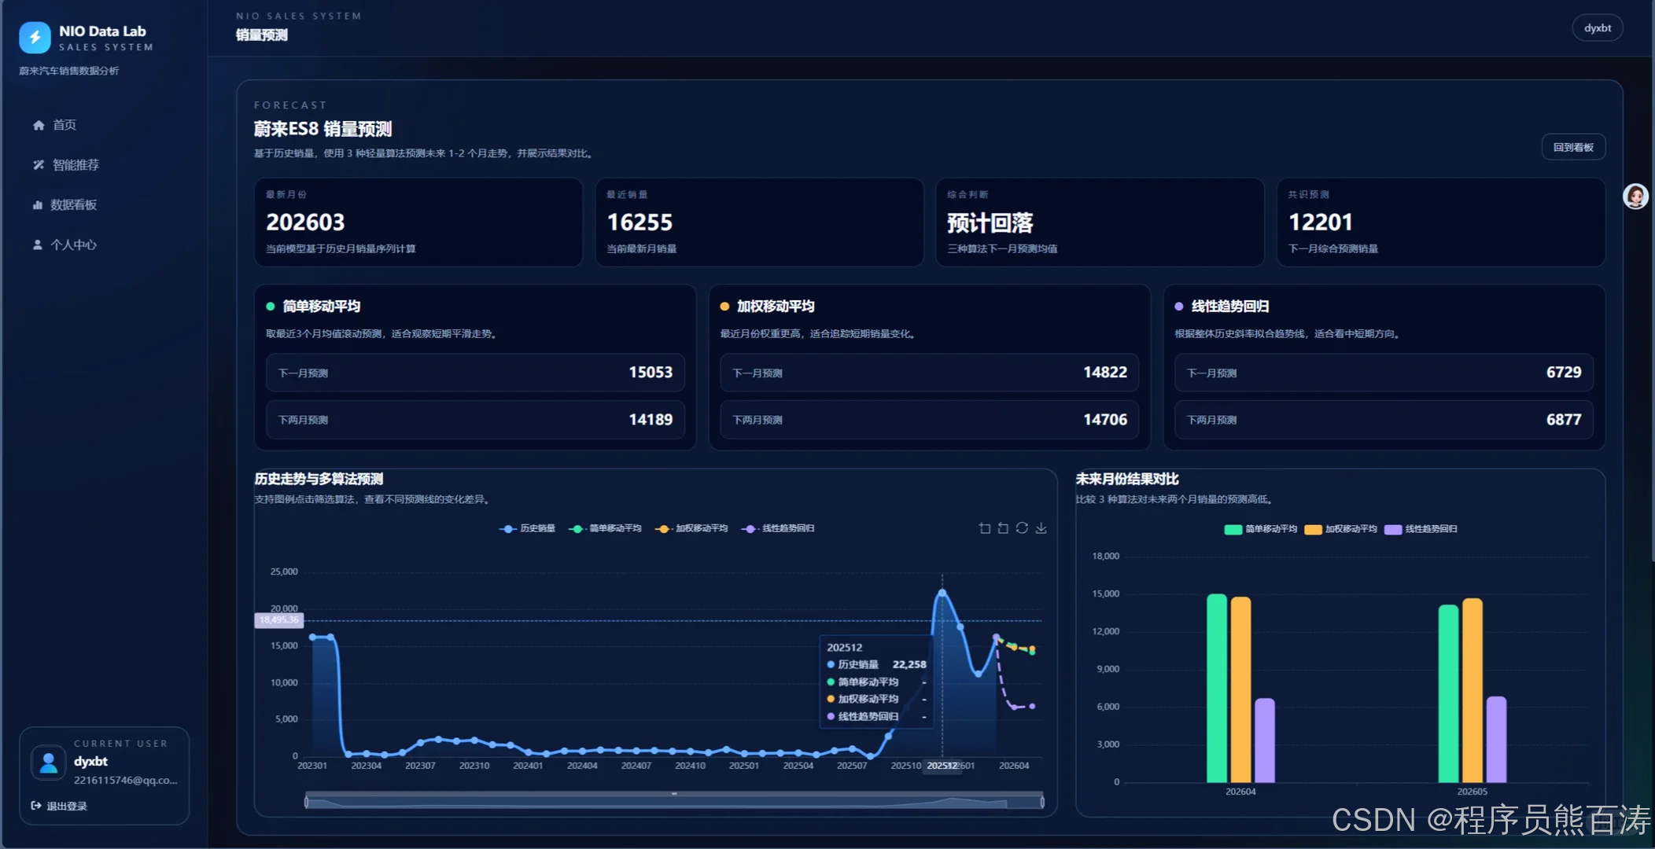Click the purple 202605 bar
The width and height of the screenshot is (1655, 849).
tap(1496, 740)
